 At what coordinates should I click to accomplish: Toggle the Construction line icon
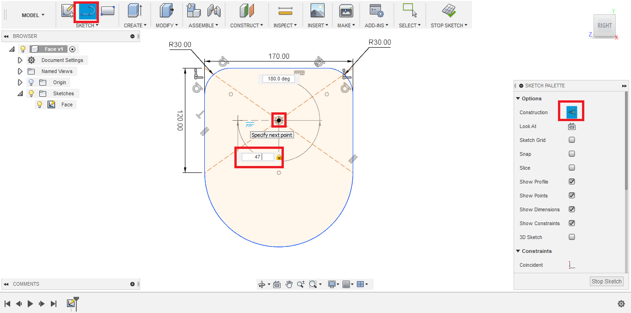pos(572,112)
